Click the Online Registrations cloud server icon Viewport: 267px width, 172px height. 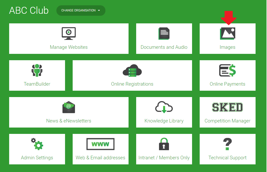132,71
